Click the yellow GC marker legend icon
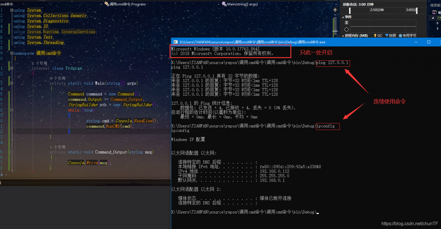 pos(375,35)
